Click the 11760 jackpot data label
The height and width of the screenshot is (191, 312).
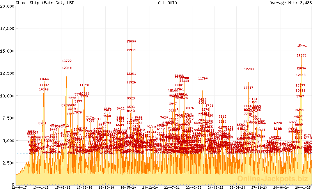pos(203,79)
